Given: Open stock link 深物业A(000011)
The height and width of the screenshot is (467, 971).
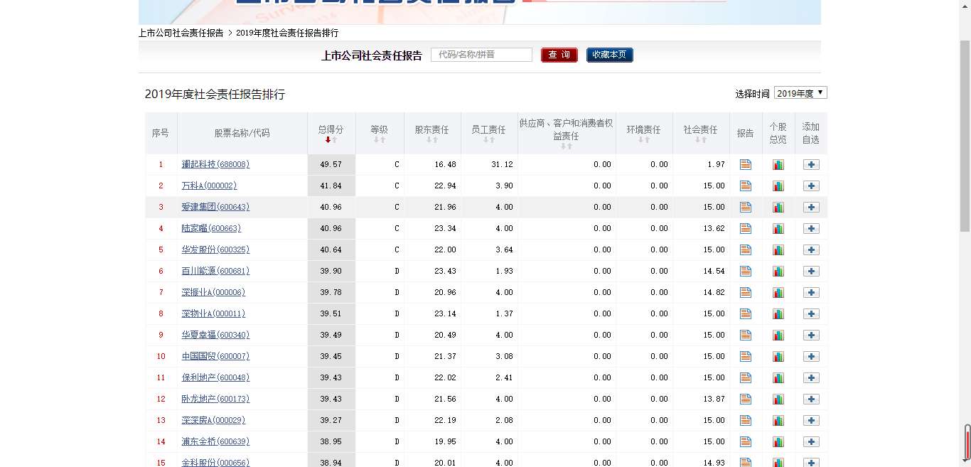Looking at the screenshot, I should pos(213,313).
